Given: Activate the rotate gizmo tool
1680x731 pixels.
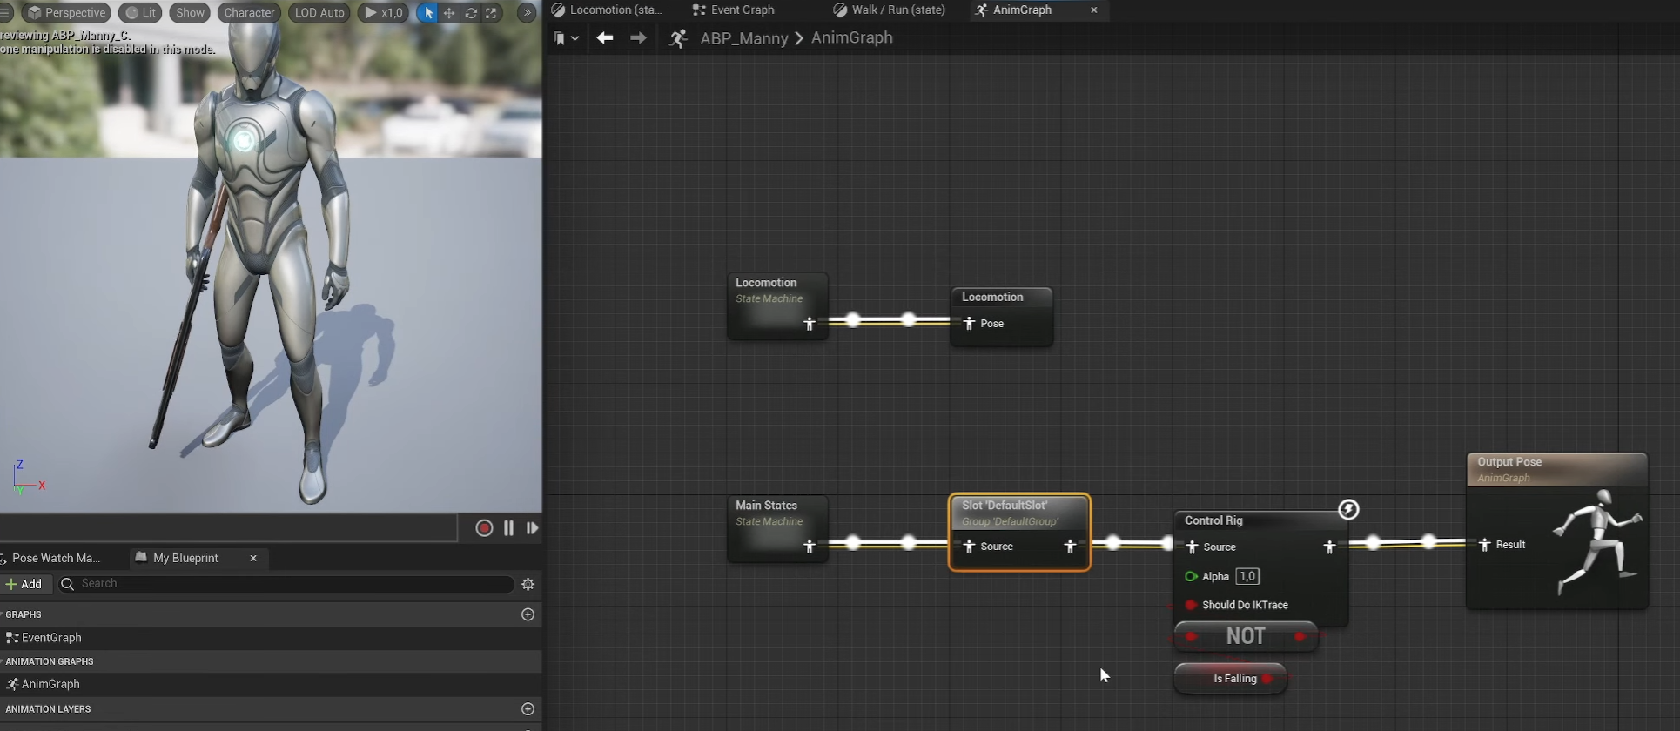Looking at the screenshot, I should (x=471, y=13).
